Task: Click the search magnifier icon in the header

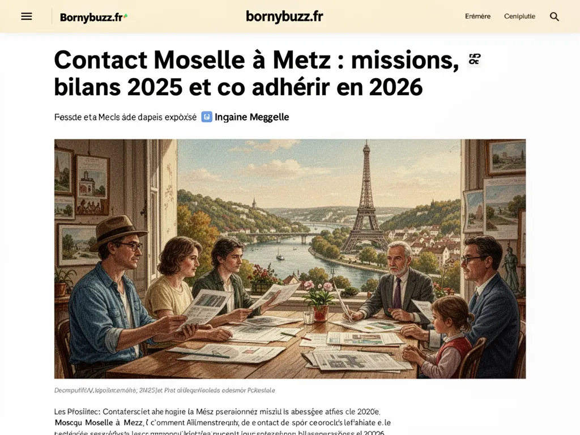Action: tap(554, 16)
